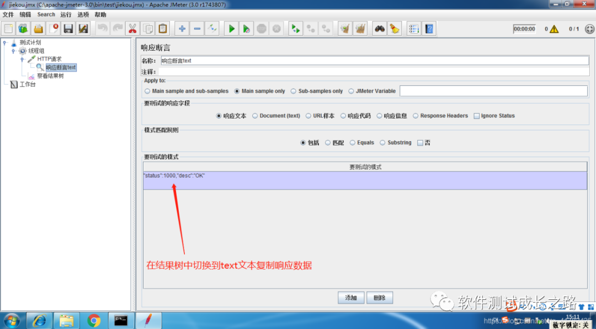
Task: Clear results with single broom icon
Action: [x=345, y=29]
